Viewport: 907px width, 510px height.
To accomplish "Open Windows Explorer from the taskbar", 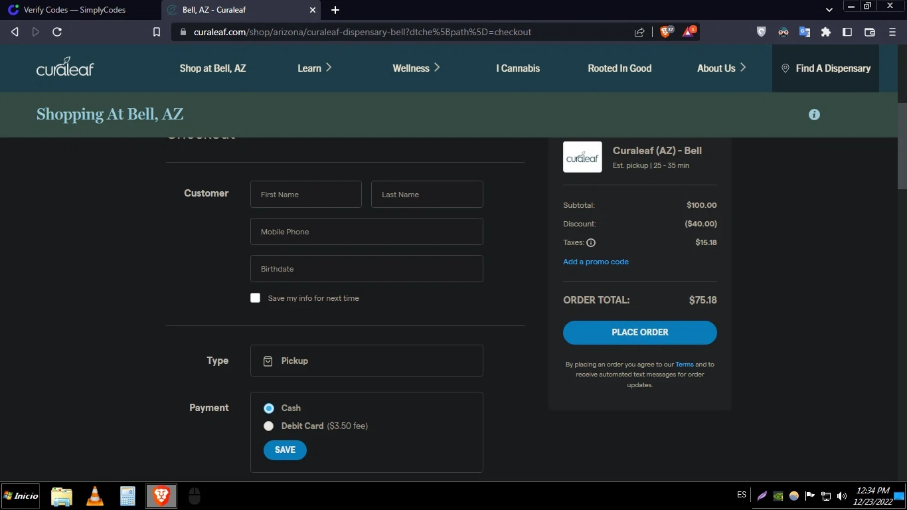I will point(62,496).
